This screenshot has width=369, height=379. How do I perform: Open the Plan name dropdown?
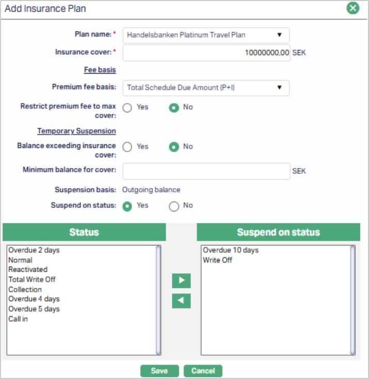(x=206, y=35)
